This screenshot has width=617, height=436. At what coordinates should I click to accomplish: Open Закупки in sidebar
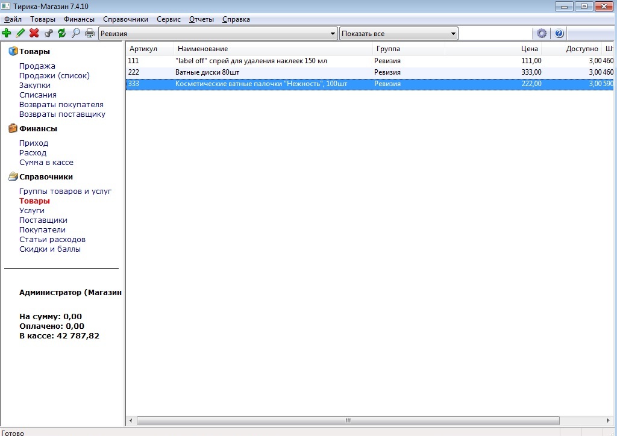[34, 86]
